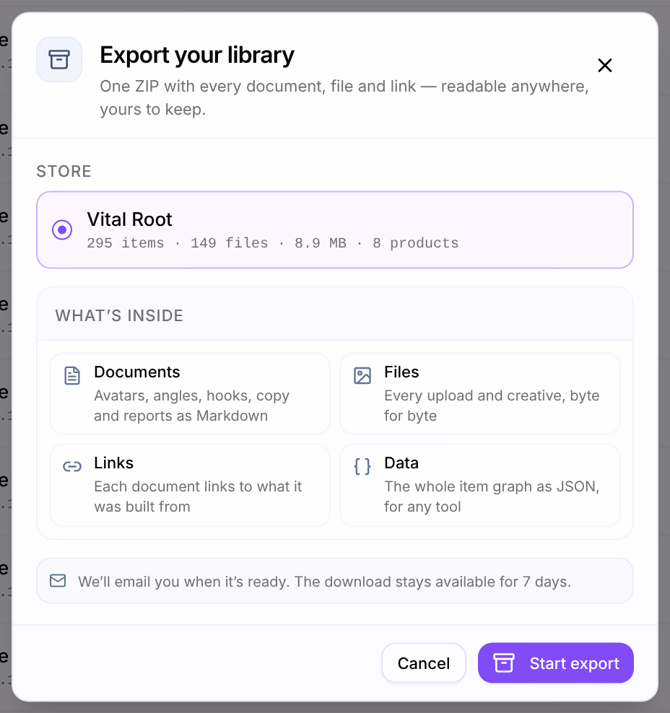This screenshot has height=713, width=670.
Task: Click the 'Export your library' heading
Action: tap(197, 55)
